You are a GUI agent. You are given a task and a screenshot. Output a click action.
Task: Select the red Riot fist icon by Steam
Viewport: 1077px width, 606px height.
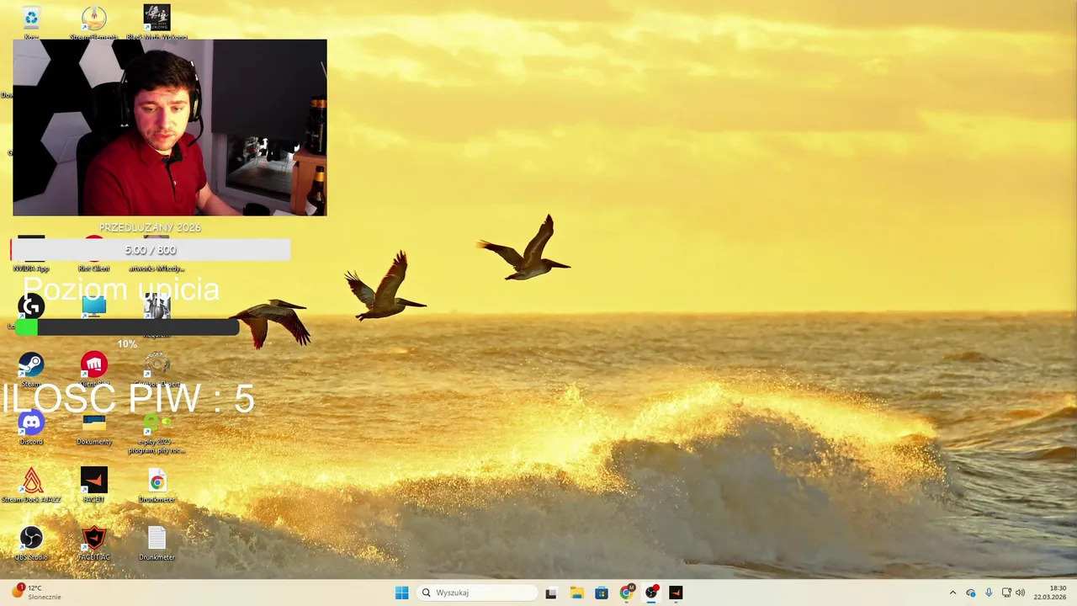point(93,366)
